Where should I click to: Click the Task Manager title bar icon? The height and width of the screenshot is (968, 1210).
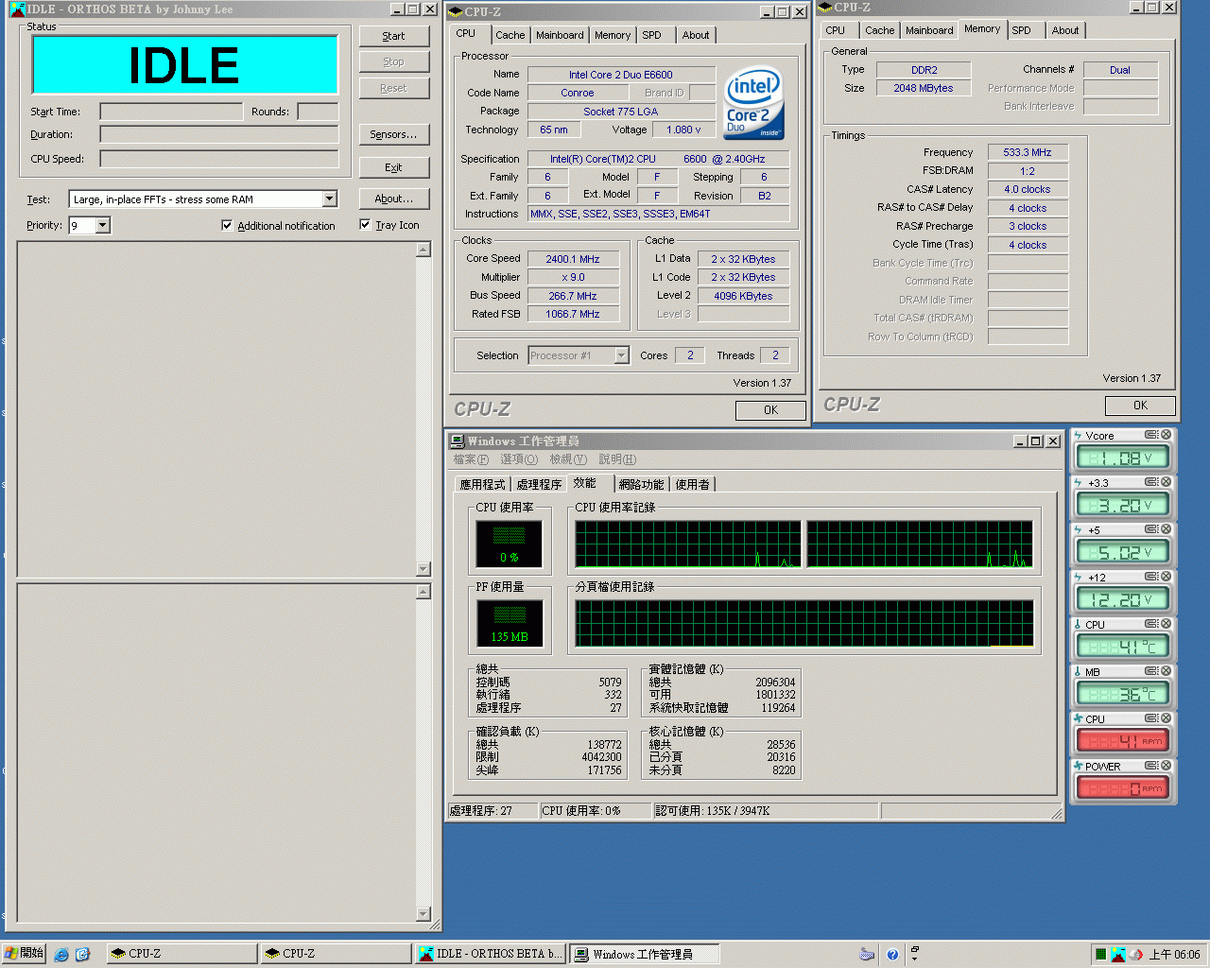click(458, 441)
